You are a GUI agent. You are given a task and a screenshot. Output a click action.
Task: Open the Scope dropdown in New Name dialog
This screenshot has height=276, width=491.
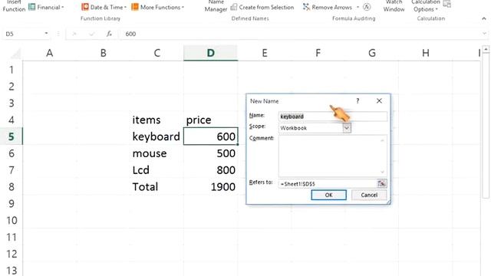pyautogui.click(x=347, y=128)
